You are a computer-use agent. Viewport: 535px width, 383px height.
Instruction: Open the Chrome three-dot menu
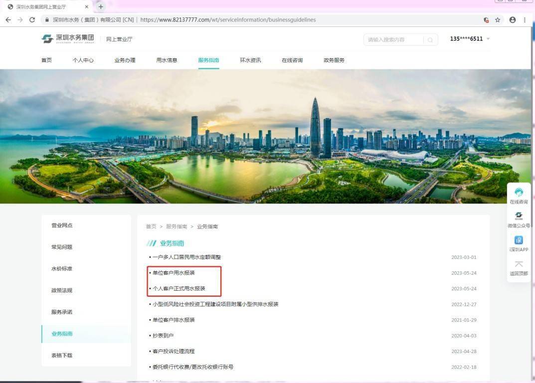(525, 20)
